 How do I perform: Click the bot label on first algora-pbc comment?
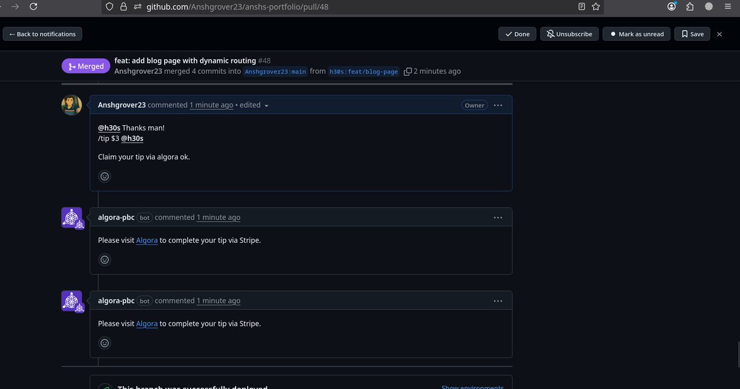coord(144,218)
